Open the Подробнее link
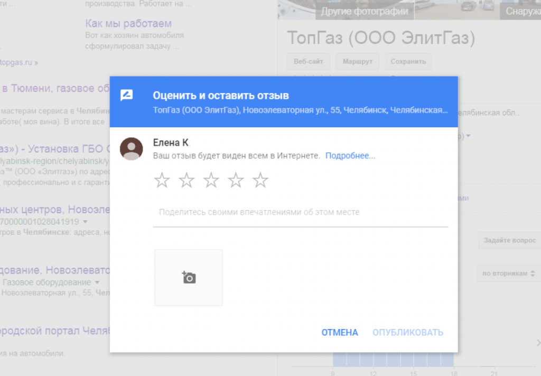Image resolution: width=541 pixels, height=376 pixels. pos(350,156)
